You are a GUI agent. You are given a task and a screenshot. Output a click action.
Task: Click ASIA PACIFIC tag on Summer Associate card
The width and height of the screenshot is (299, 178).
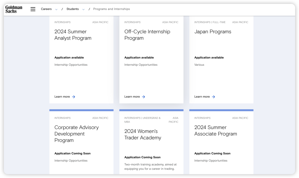[240, 118]
